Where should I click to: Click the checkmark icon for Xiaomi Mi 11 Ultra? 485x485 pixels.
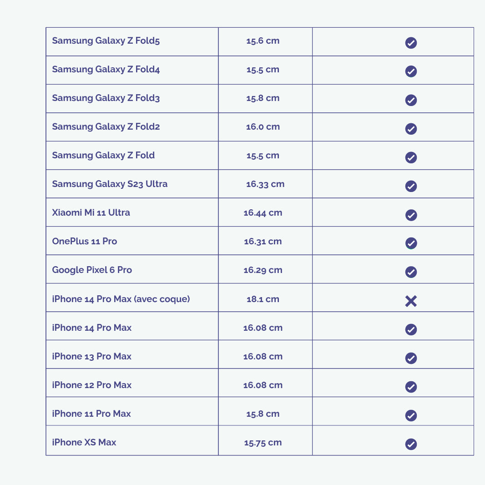point(411,215)
